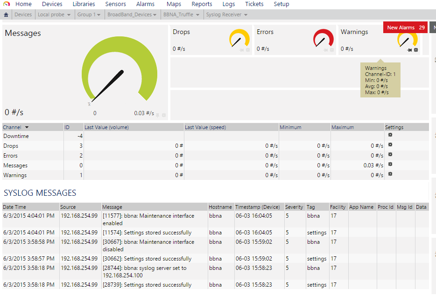Screen dimensions: 436x296
Task: Open settings gear for Warnings channel row
Action: click(390, 174)
